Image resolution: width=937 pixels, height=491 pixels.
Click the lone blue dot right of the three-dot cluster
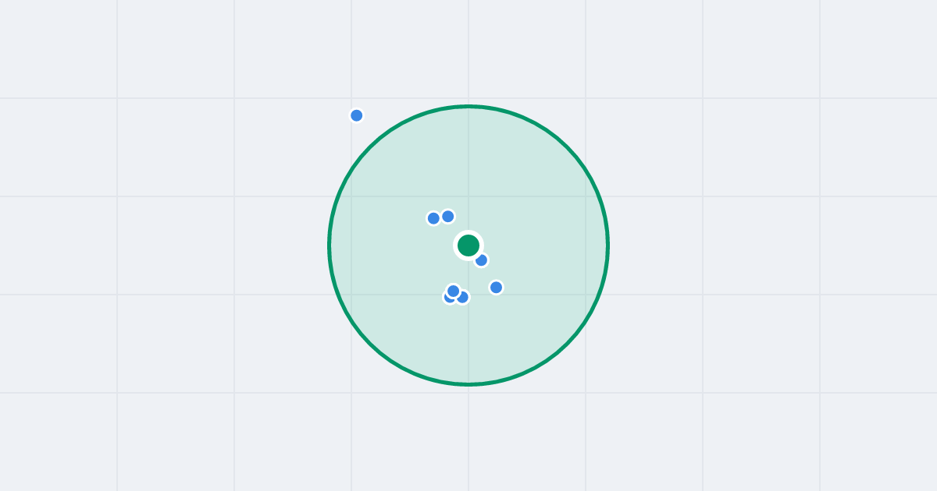(x=496, y=288)
